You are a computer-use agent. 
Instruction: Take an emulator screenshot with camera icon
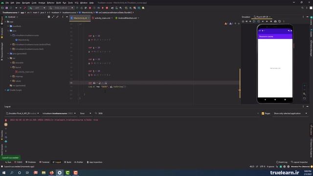click(x=275, y=22)
